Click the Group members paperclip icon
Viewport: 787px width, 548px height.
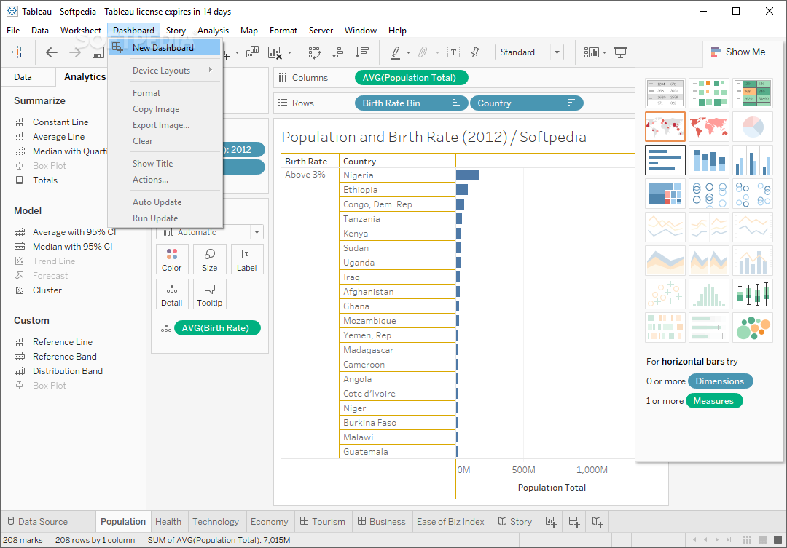click(x=423, y=52)
